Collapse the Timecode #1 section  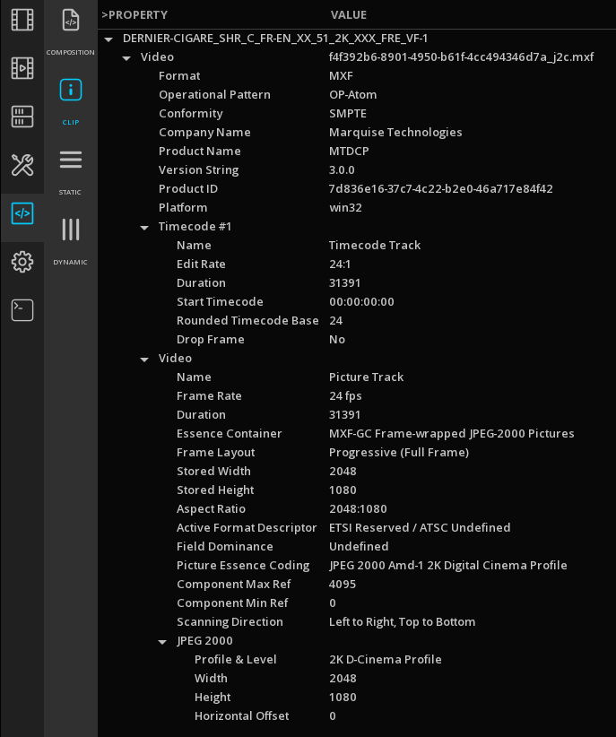(x=144, y=228)
